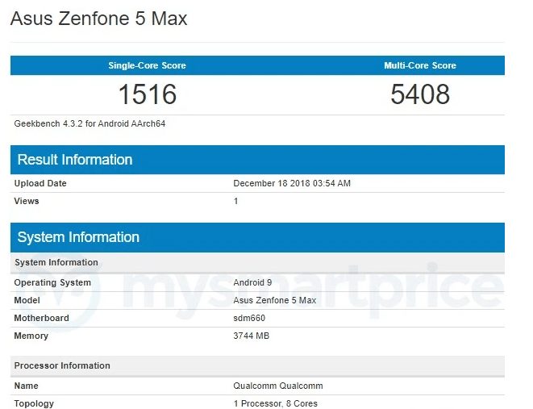Select the Memory label
The width and height of the screenshot is (533, 409).
[31, 336]
